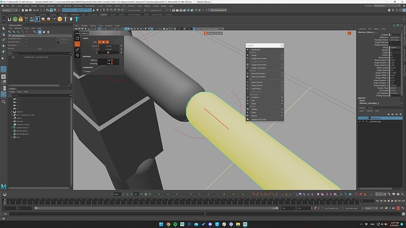Open the Windows menu in the main menu bar
The height and width of the screenshot is (228, 406).
(51, 6)
